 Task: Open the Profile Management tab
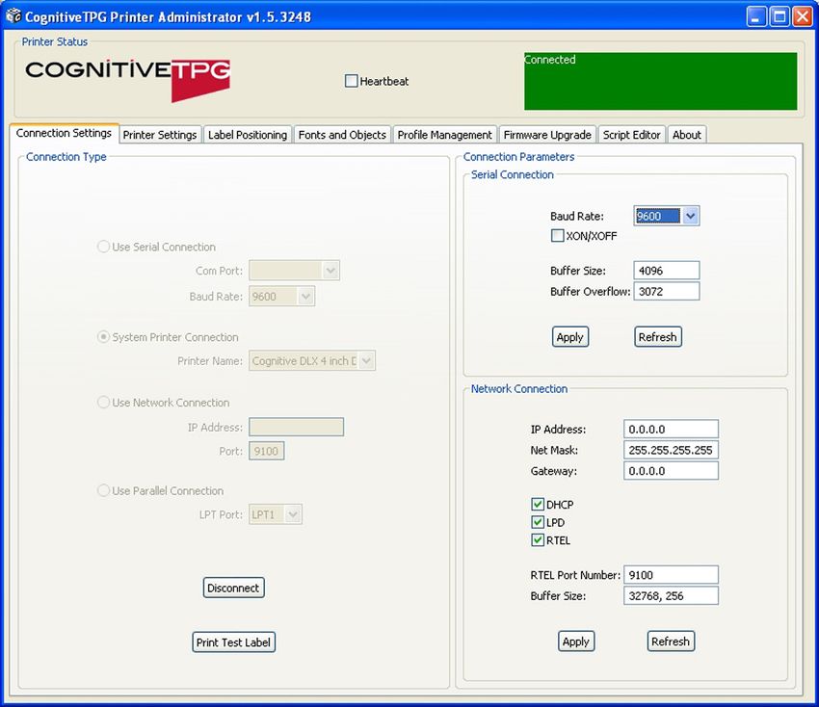444,135
